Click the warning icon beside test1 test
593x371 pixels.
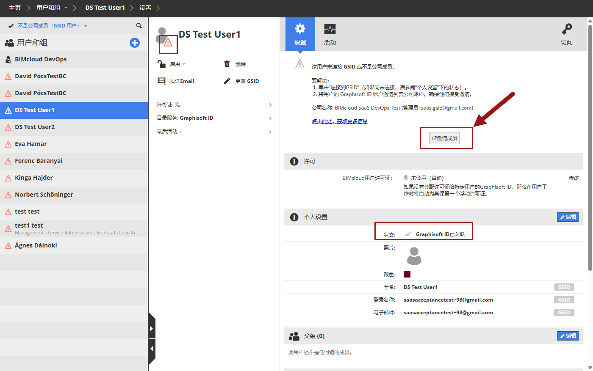tap(8, 229)
